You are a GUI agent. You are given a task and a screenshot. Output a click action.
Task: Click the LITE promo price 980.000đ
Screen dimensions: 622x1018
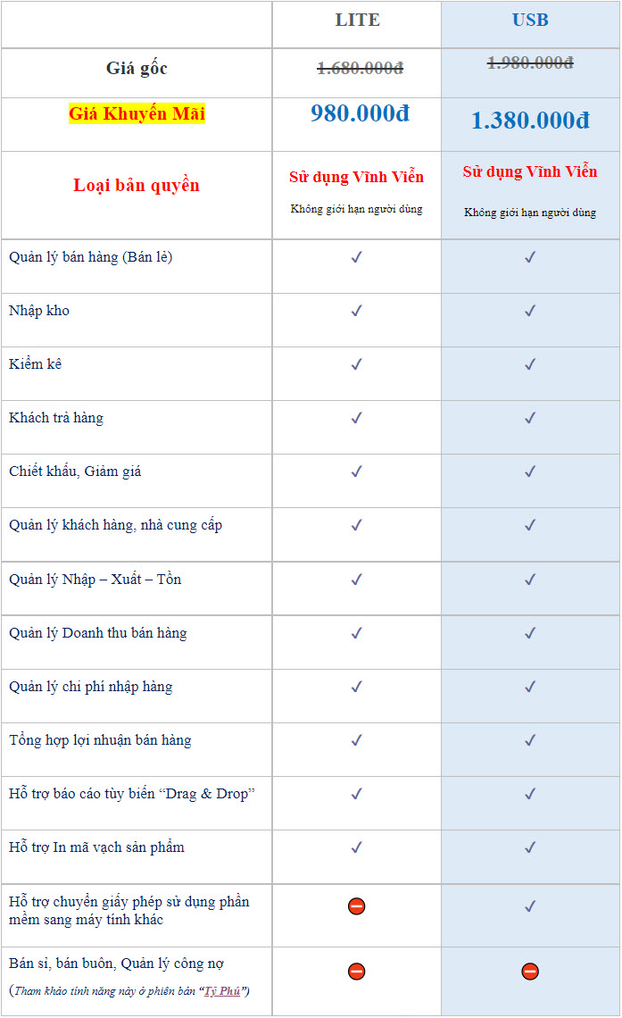(x=360, y=113)
